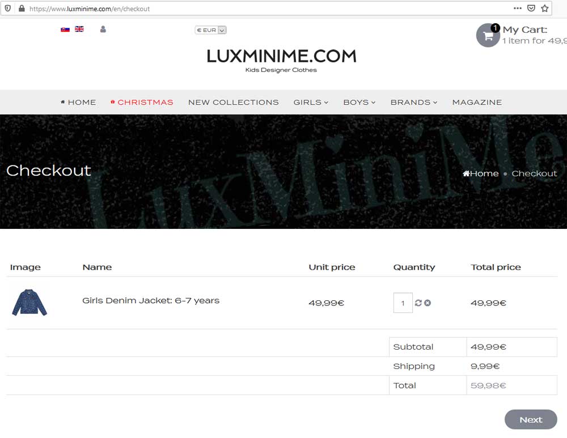Click the Unit price column header
The width and height of the screenshot is (567, 438).
(x=332, y=267)
